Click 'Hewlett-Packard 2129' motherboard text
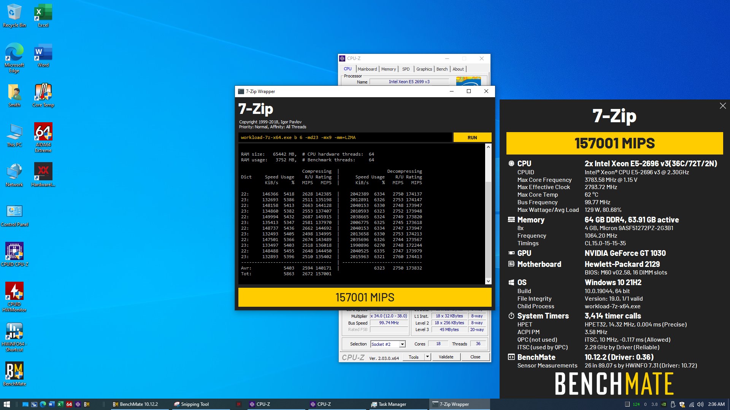 click(622, 264)
